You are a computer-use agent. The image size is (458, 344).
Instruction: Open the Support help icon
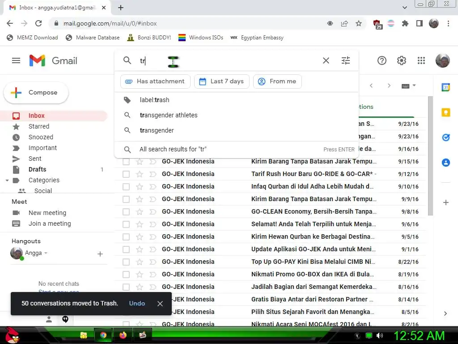[x=382, y=60]
